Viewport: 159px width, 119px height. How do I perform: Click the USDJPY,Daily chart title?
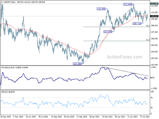(10, 2)
